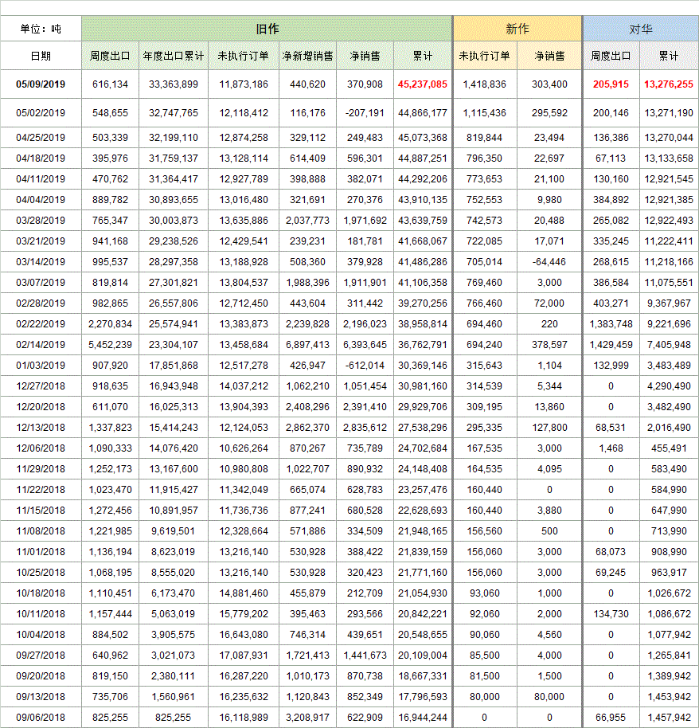The image size is (699, 728).
Task: Click the 单位：吨 cell
Action: pos(41,29)
